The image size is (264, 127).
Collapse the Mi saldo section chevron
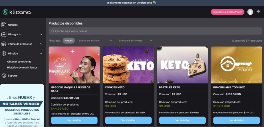41,54
